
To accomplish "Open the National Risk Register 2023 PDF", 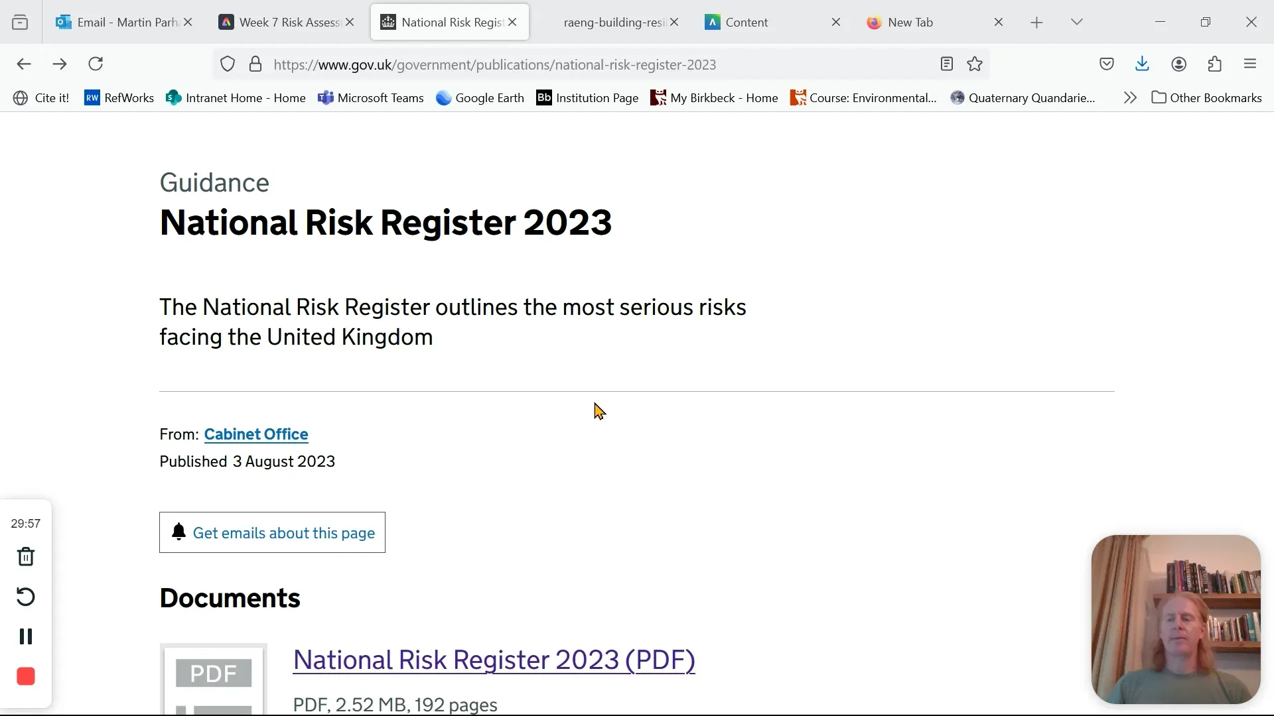I will click(494, 660).
